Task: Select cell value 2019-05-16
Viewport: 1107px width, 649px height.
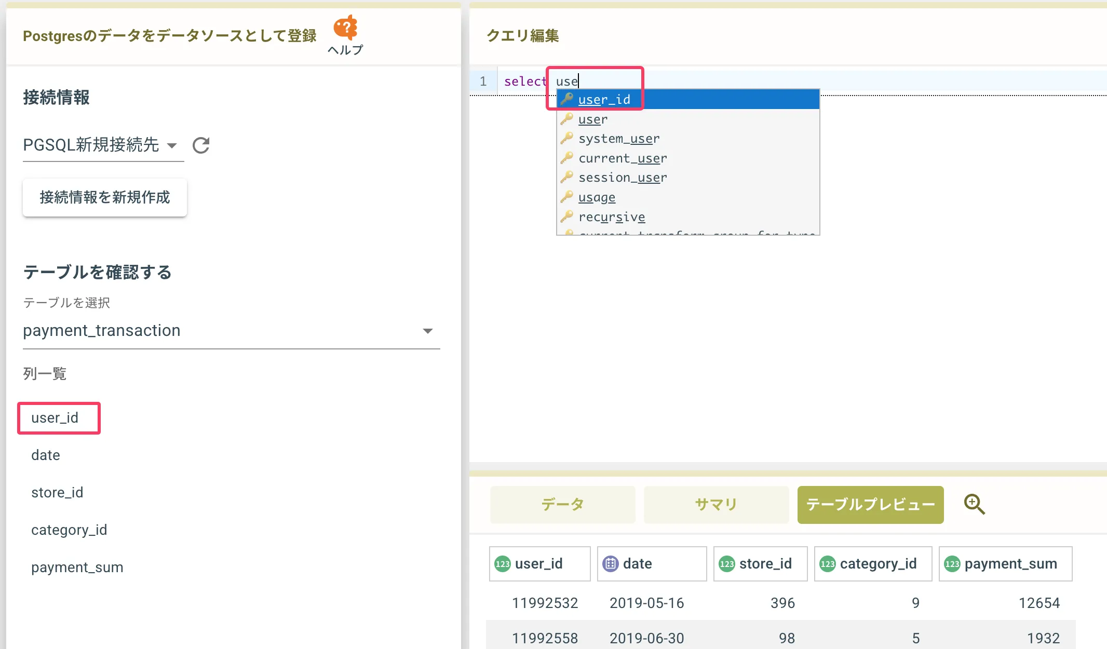Action: pyautogui.click(x=647, y=603)
